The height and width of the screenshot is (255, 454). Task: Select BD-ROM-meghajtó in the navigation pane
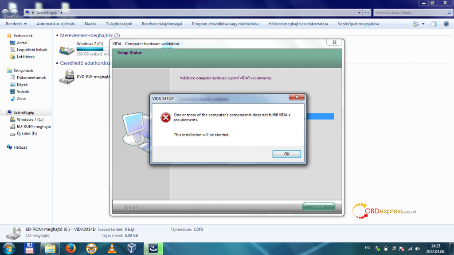click(31, 126)
